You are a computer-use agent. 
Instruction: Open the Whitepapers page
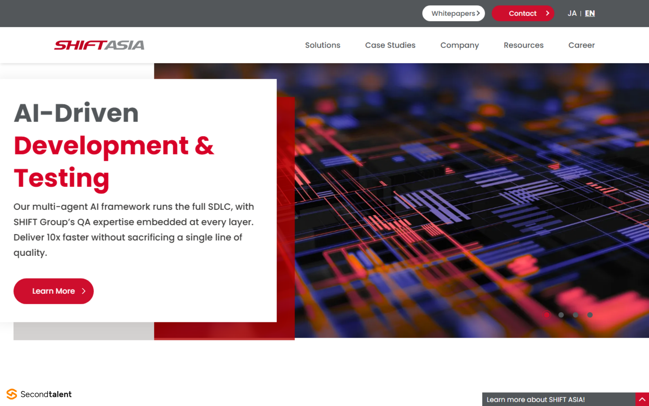click(x=454, y=13)
